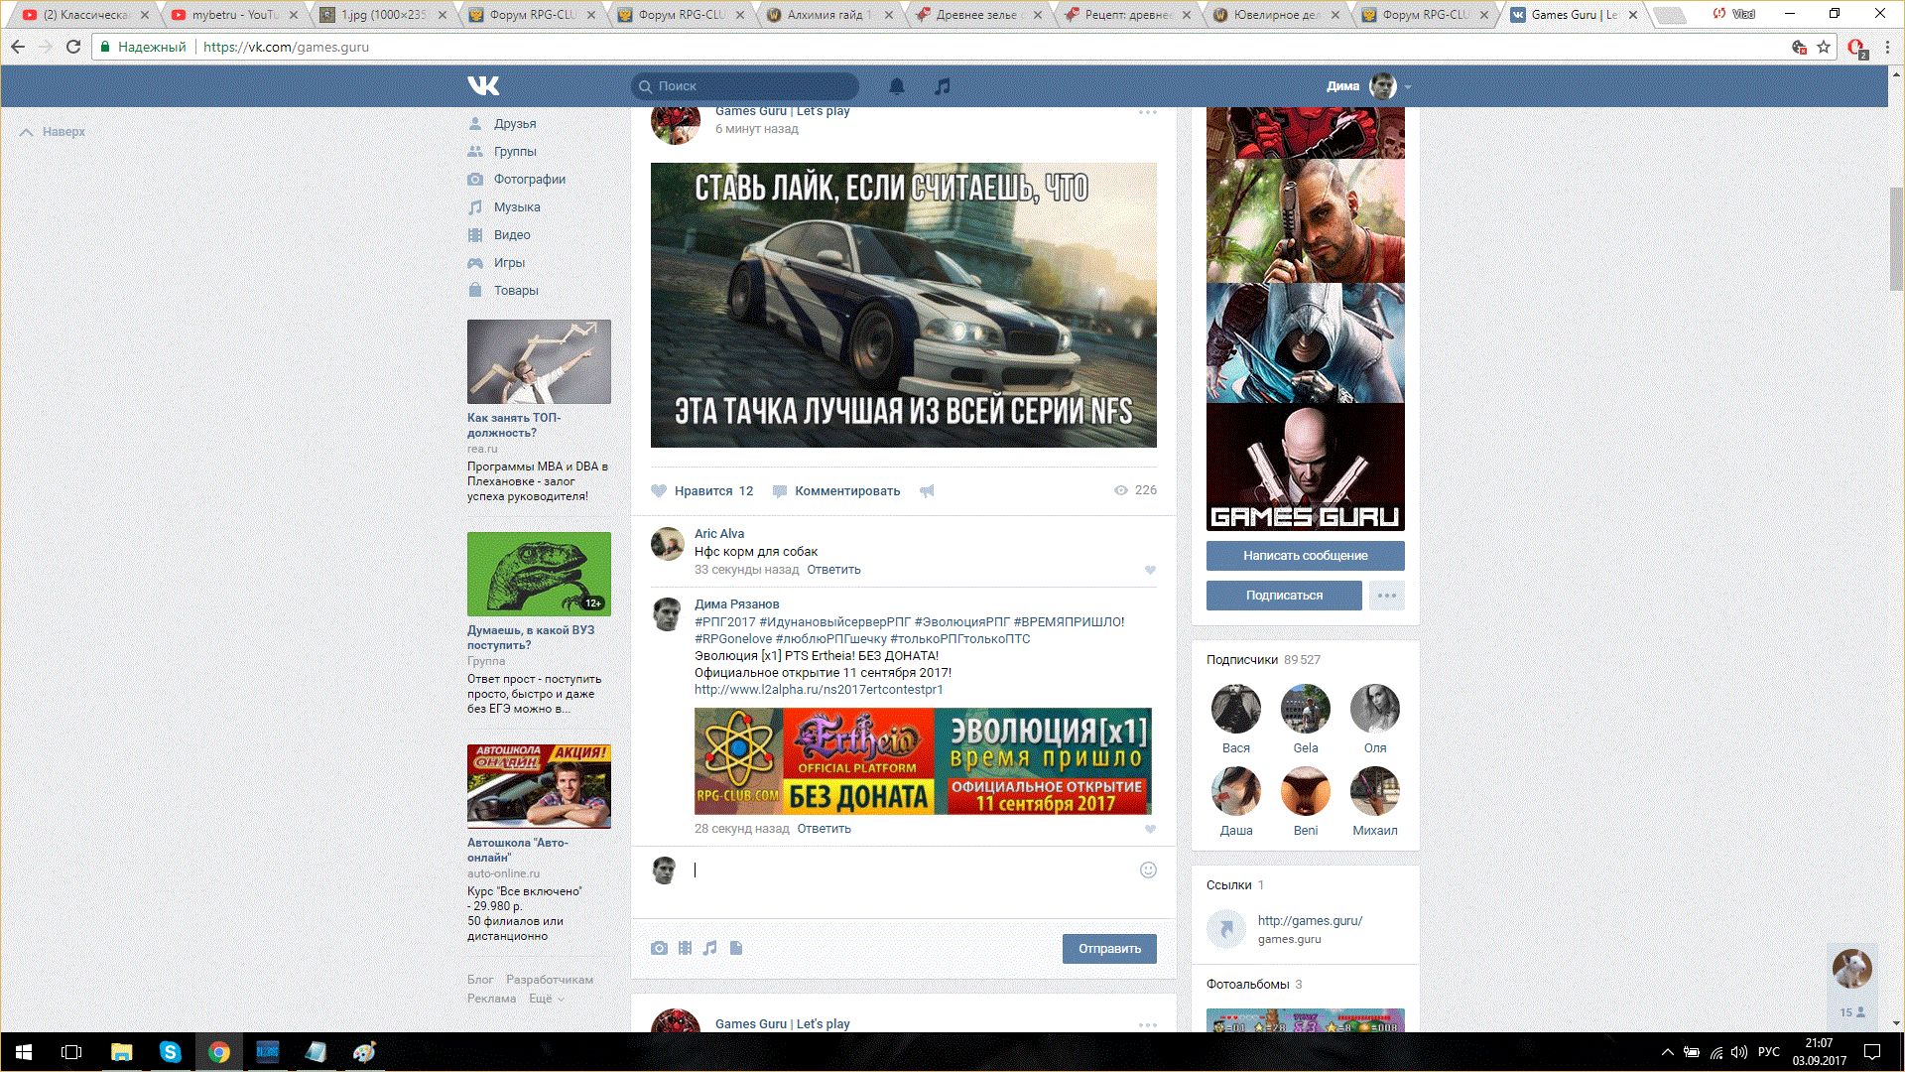
Task: Expand the Дима profile dropdown arrow
Action: click(x=1408, y=86)
